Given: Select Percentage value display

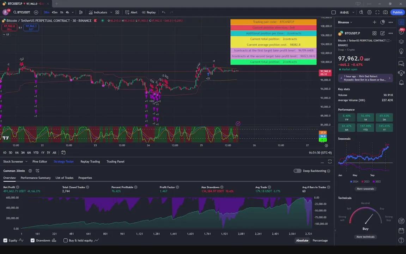Looking at the screenshot, I should coord(320,241).
